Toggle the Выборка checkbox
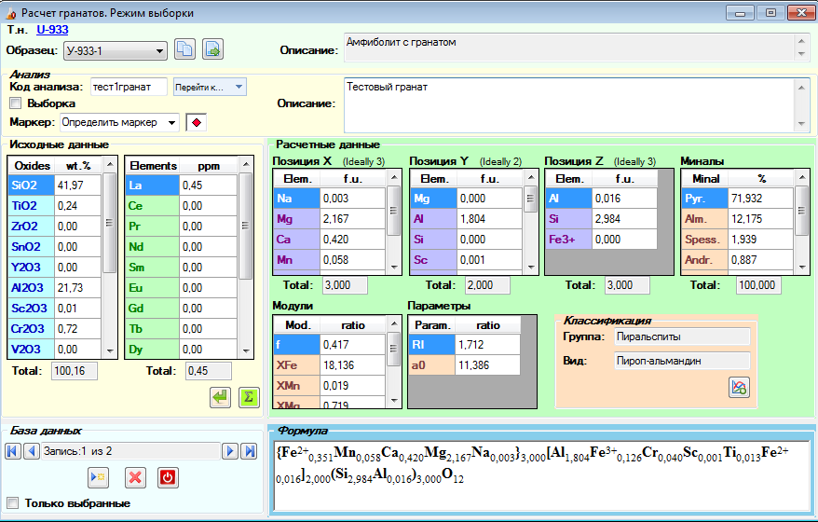Screen dimensions: 818x522 click(x=15, y=103)
